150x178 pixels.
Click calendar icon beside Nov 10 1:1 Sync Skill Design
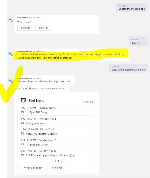(x=22, y=144)
